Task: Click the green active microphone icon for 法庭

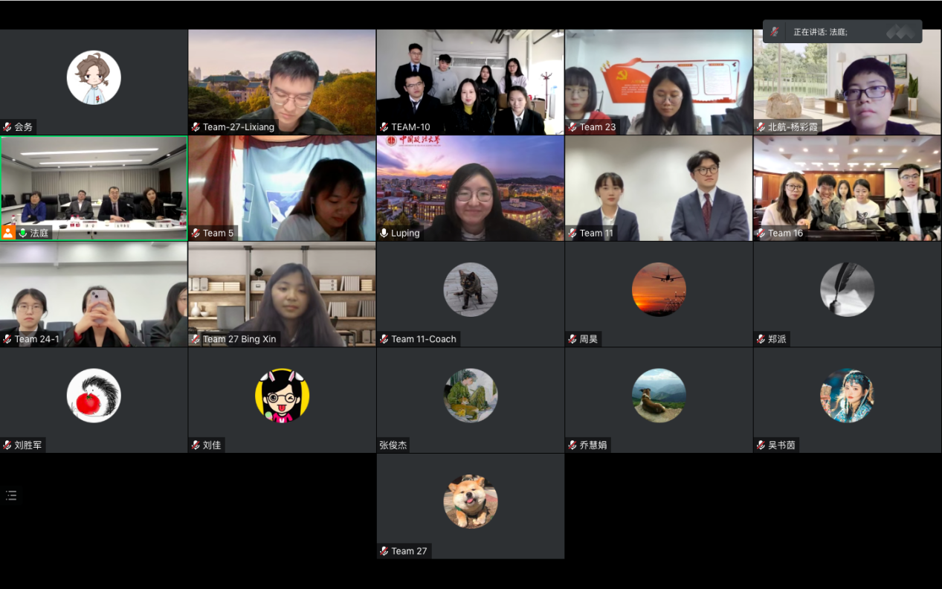Action: (22, 233)
